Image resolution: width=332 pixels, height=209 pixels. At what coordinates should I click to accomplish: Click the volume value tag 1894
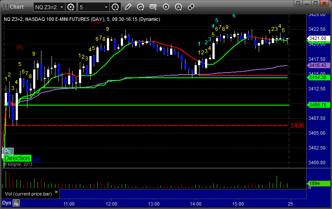tap(318, 183)
